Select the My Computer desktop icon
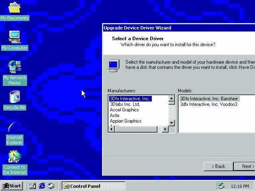 14,41
